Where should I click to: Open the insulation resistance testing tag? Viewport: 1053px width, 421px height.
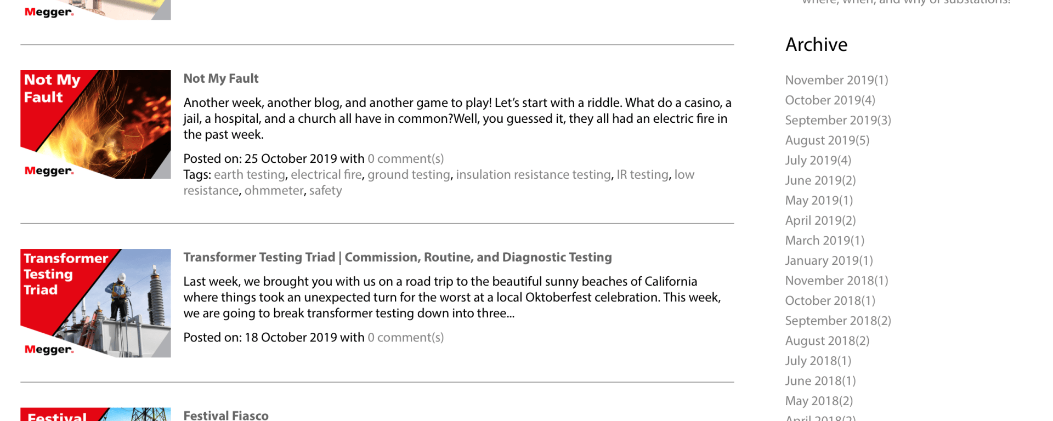coord(533,174)
